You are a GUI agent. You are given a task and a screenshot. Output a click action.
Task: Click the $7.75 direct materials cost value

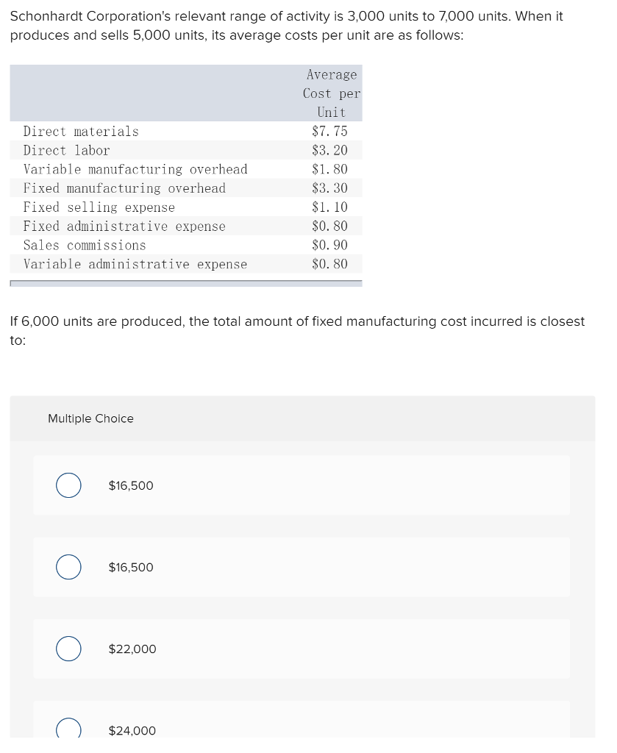click(329, 132)
